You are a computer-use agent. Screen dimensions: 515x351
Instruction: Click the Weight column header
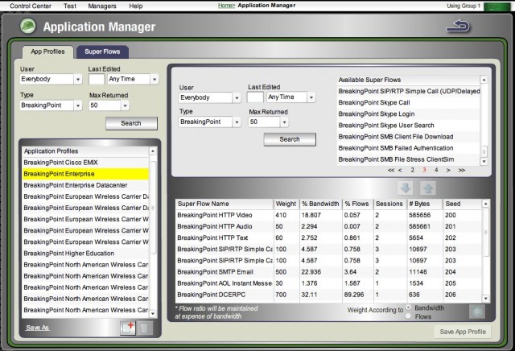pos(286,204)
